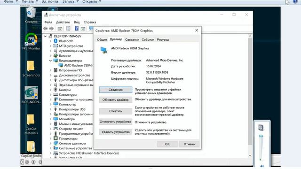
Task: Click the Сведения driver details button
Action: point(116,90)
